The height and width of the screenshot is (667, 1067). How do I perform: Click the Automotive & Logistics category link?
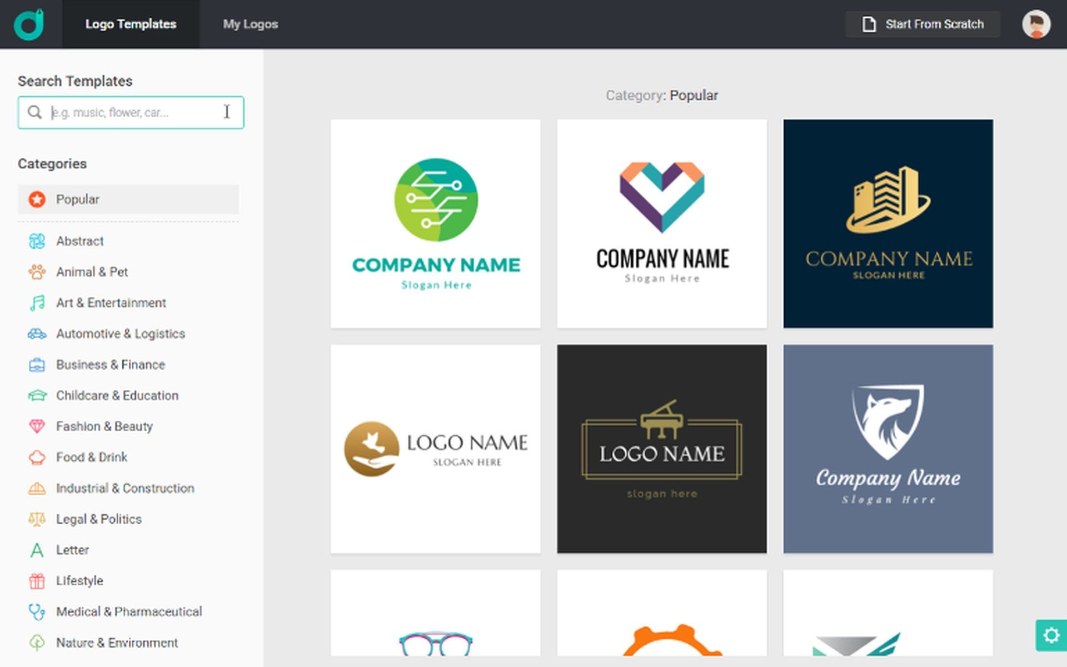tap(121, 333)
